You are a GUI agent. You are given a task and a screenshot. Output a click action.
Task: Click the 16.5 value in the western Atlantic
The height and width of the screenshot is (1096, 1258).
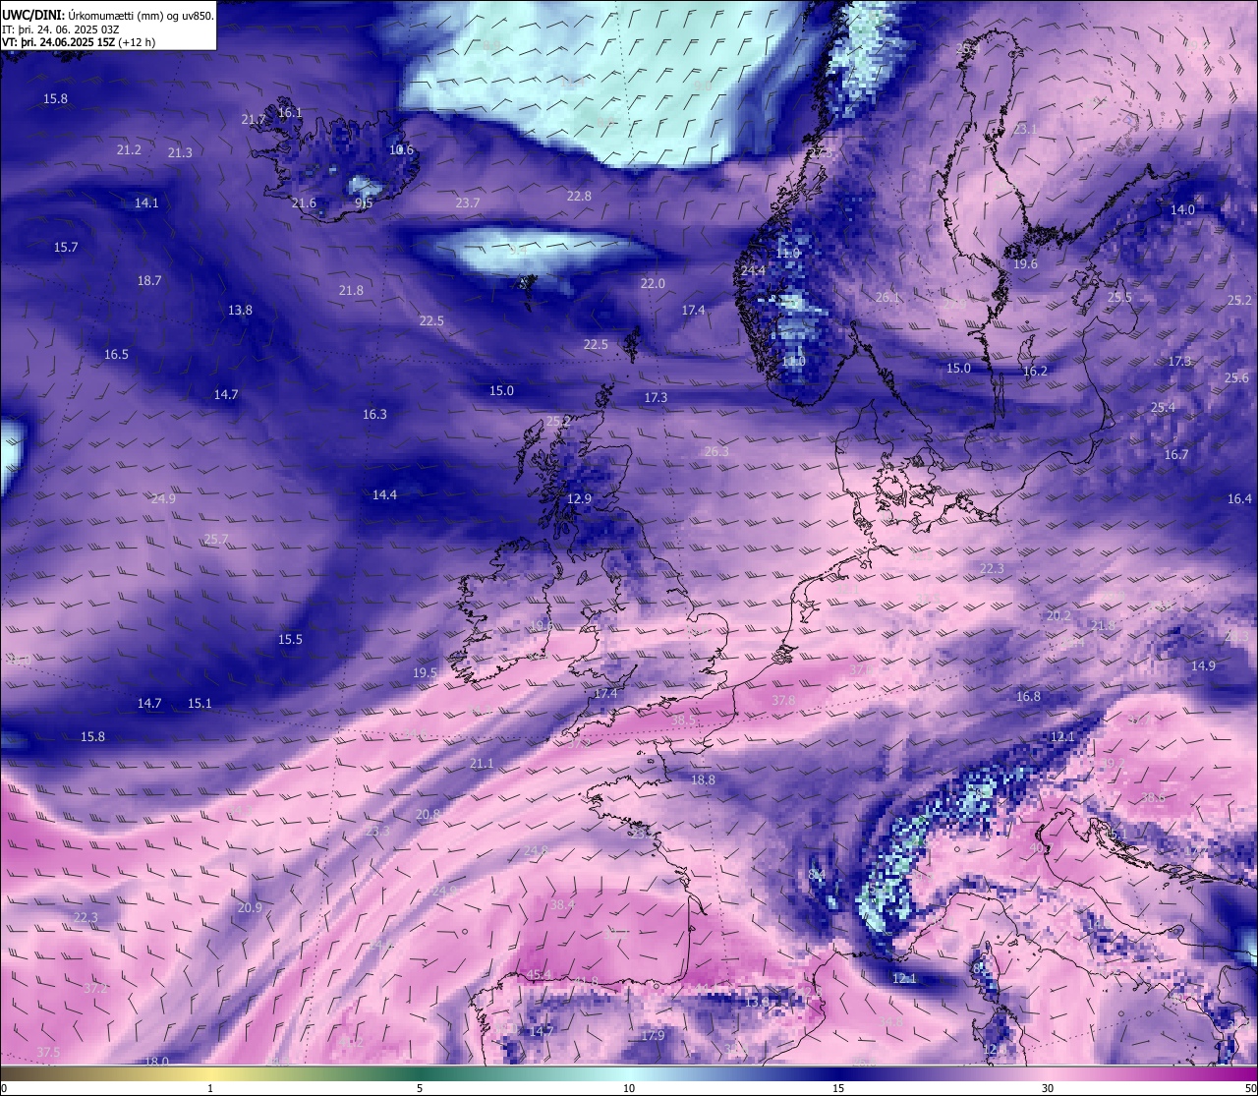point(116,355)
